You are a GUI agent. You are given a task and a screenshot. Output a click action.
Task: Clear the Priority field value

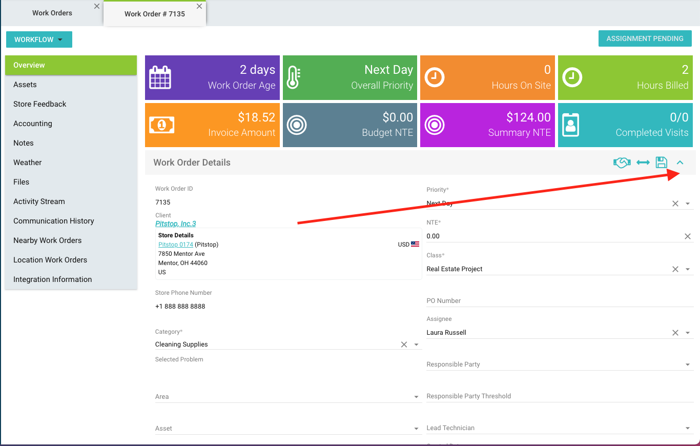(x=675, y=204)
